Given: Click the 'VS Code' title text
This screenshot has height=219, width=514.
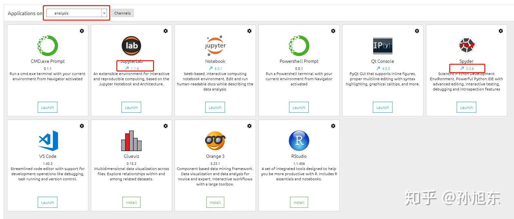Looking at the screenshot, I should [x=48, y=156].
